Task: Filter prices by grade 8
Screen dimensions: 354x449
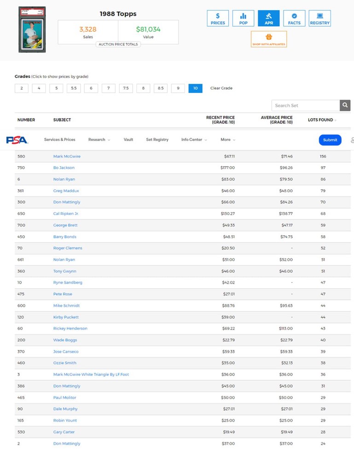Action: [143, 88]
